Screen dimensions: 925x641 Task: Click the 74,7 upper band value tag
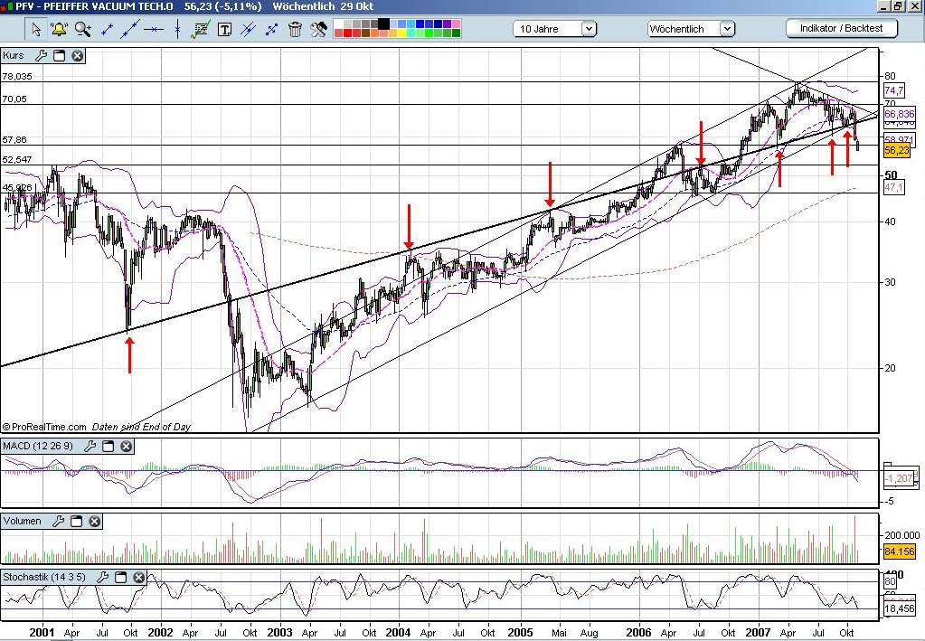(893, 90)
